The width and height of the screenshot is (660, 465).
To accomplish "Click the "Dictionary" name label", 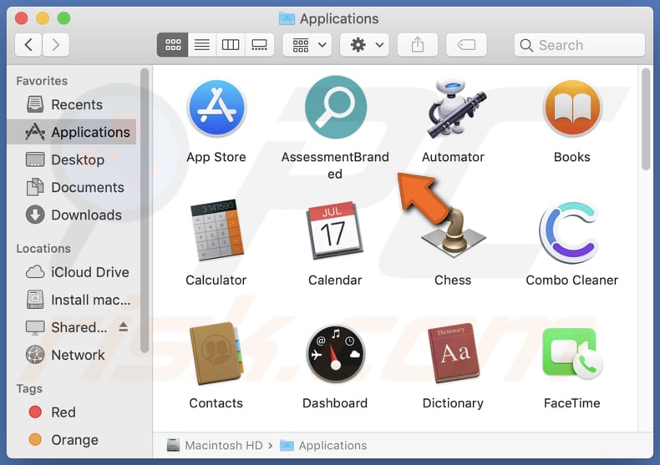I will pyautogui.click(x=453, y=403).
